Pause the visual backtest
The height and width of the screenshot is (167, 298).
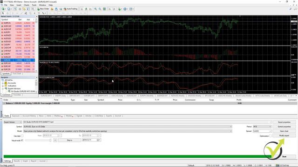(55, 140)
